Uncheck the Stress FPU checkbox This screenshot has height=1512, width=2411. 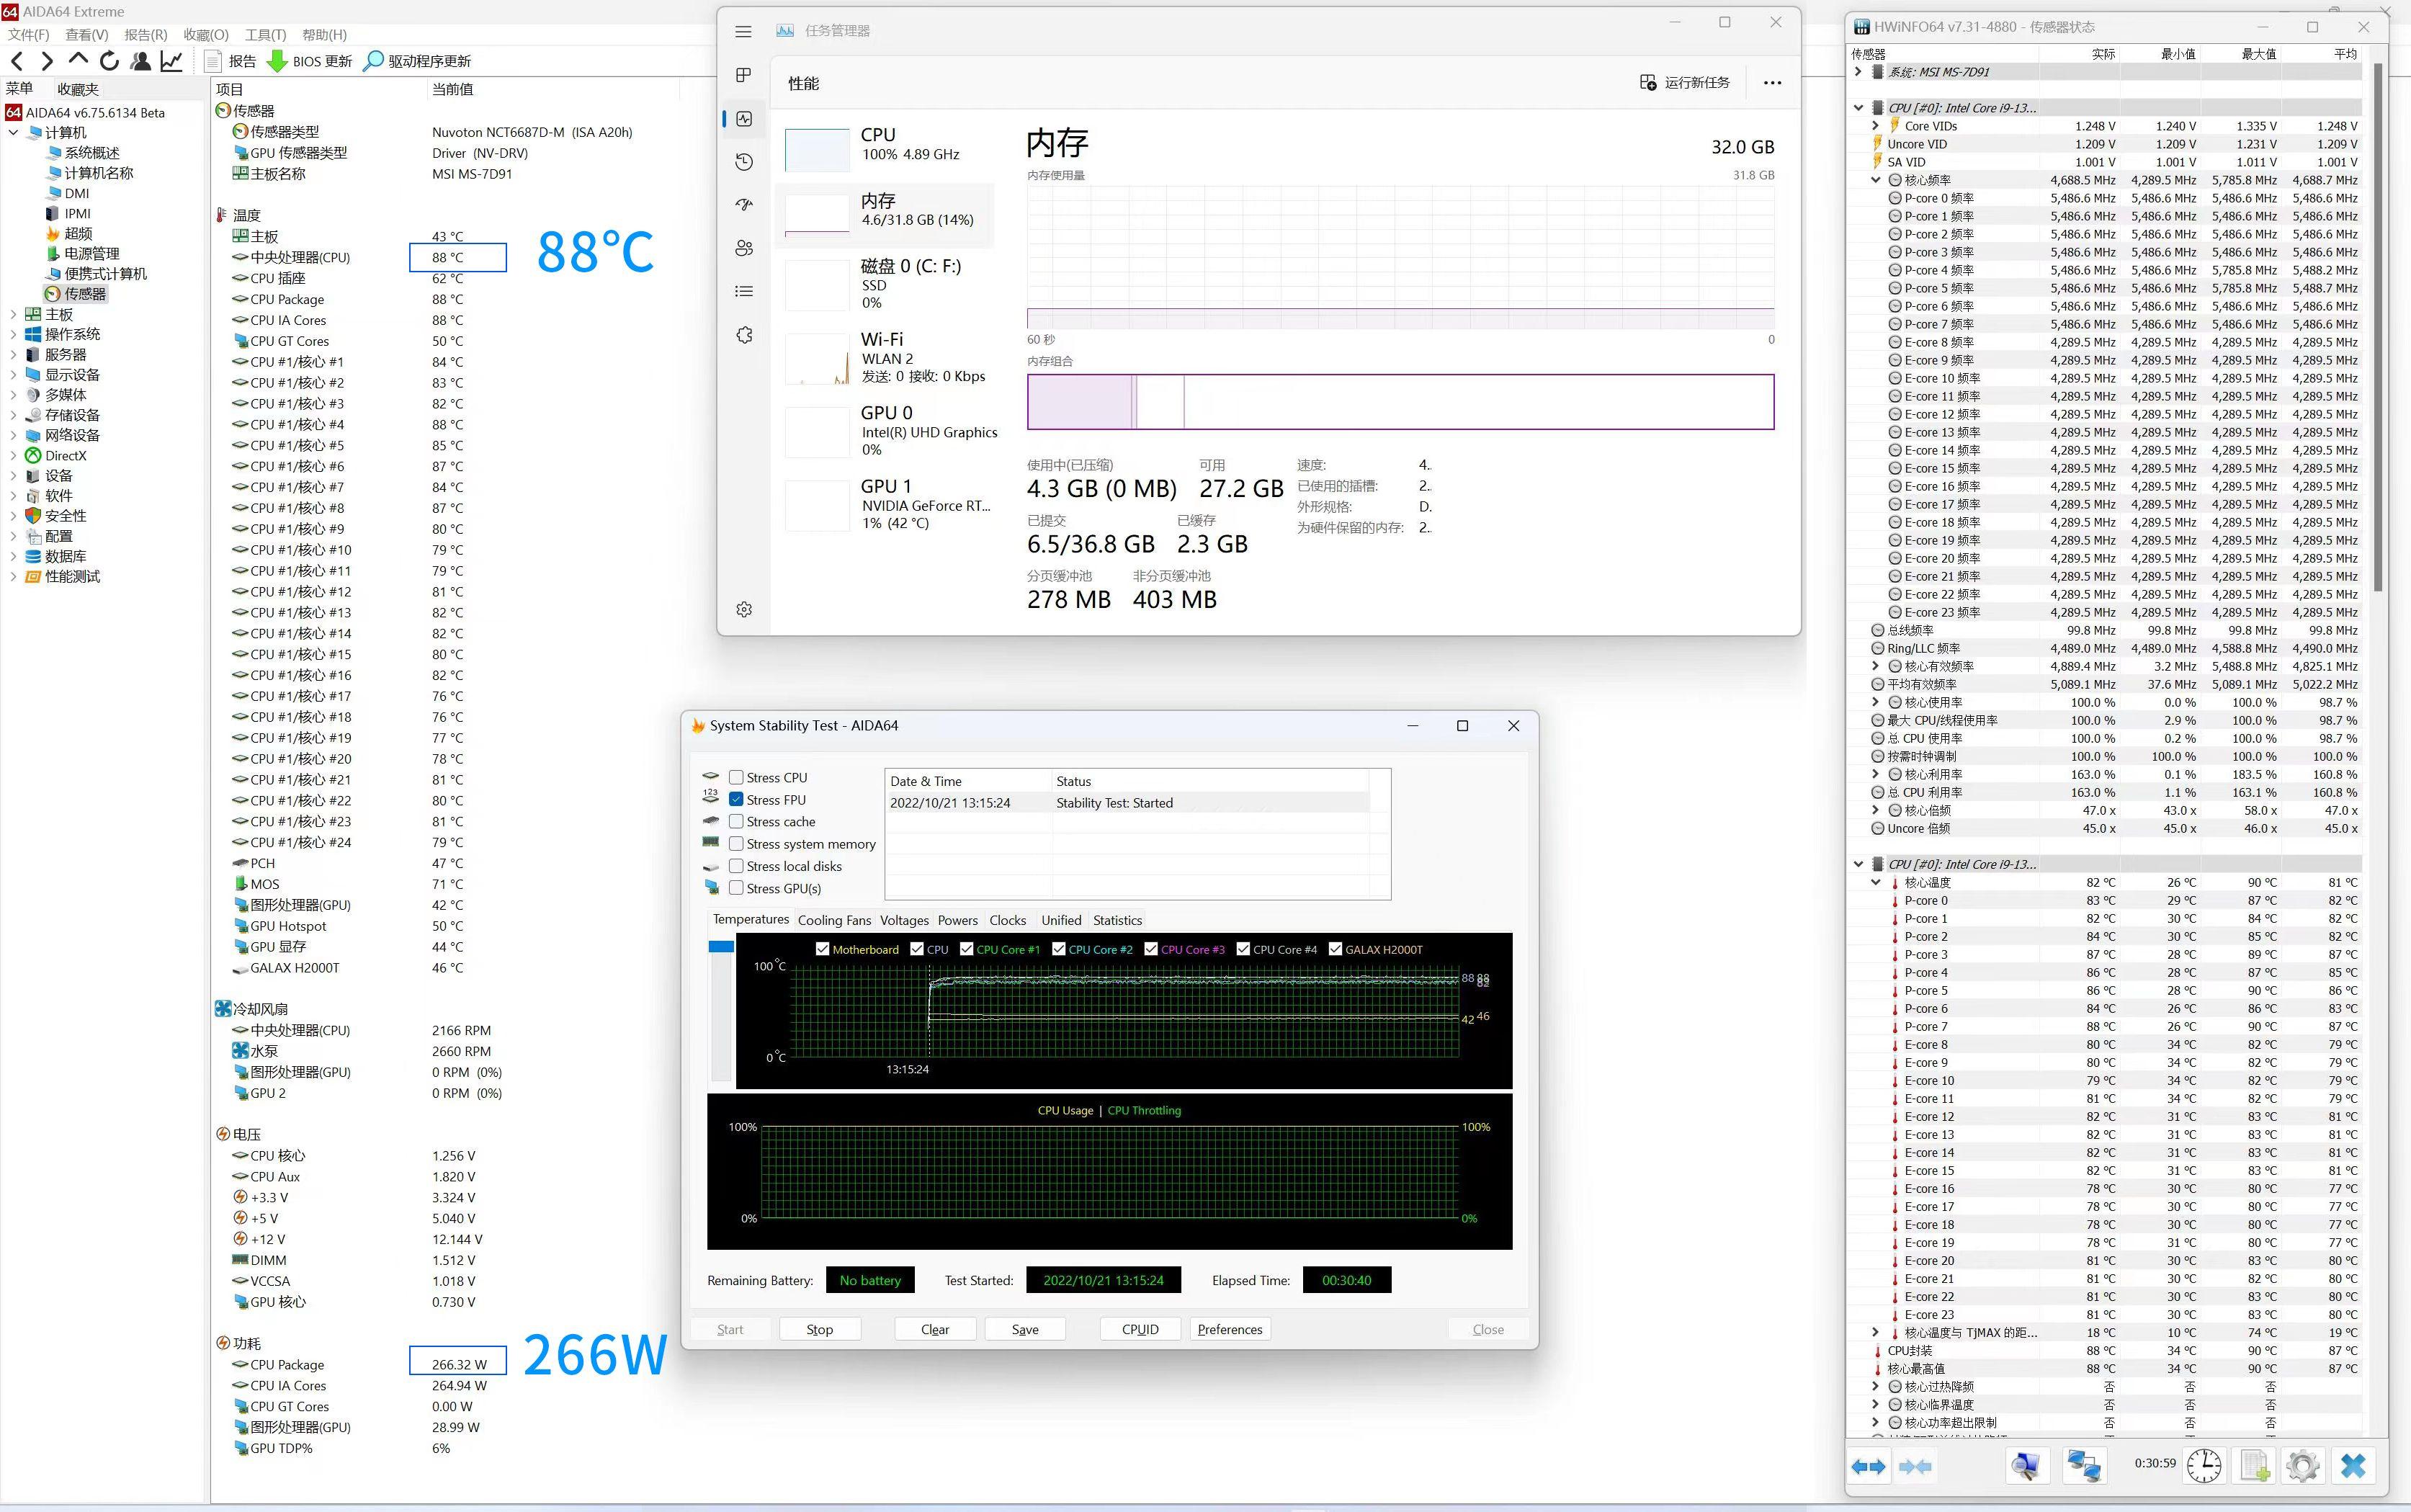pos(736,799)
